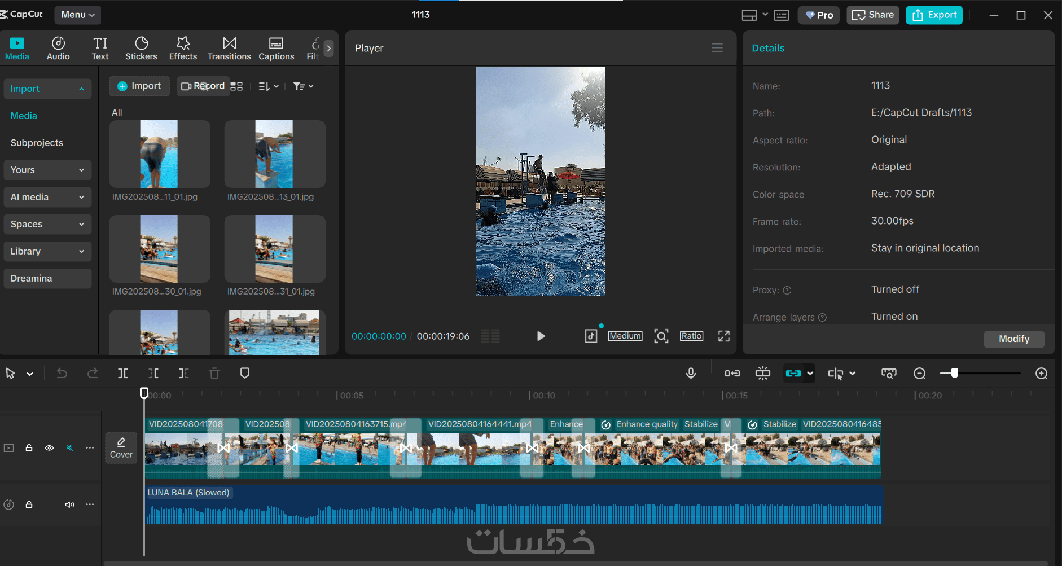Hide the video track with eye icon
The width and height of the screenshot is (1062, 566).
(50, 448)
